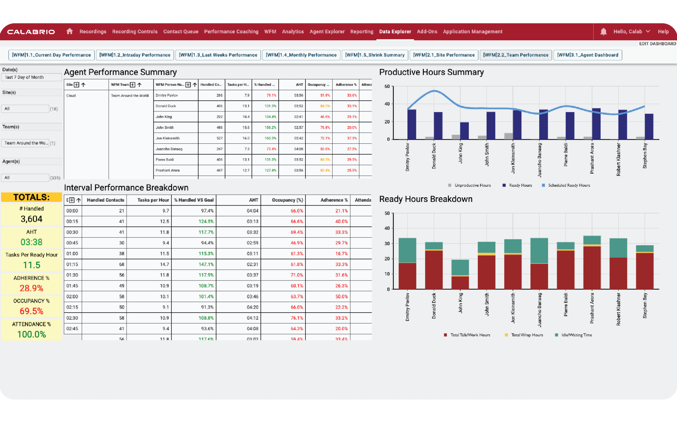
Task: Open the Agent(s) All selection field
Action: [25, 177]
